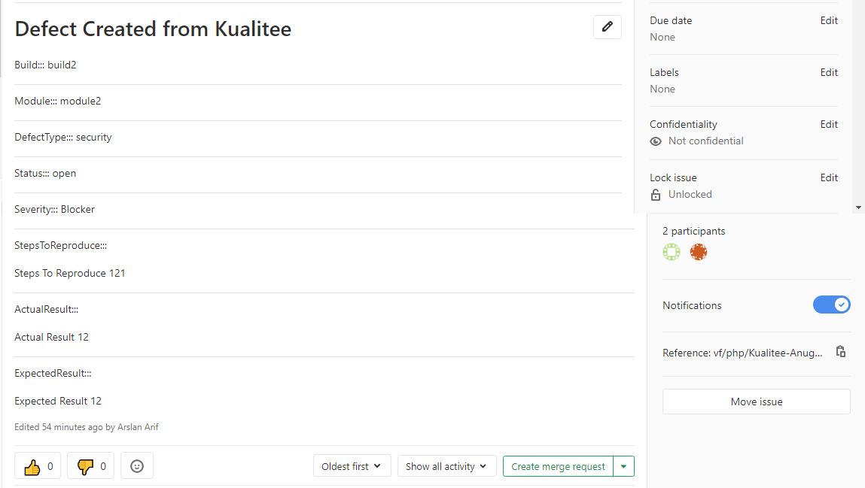Toggle the Notifications switch off

pyautogui.click(x=831, y=305)
